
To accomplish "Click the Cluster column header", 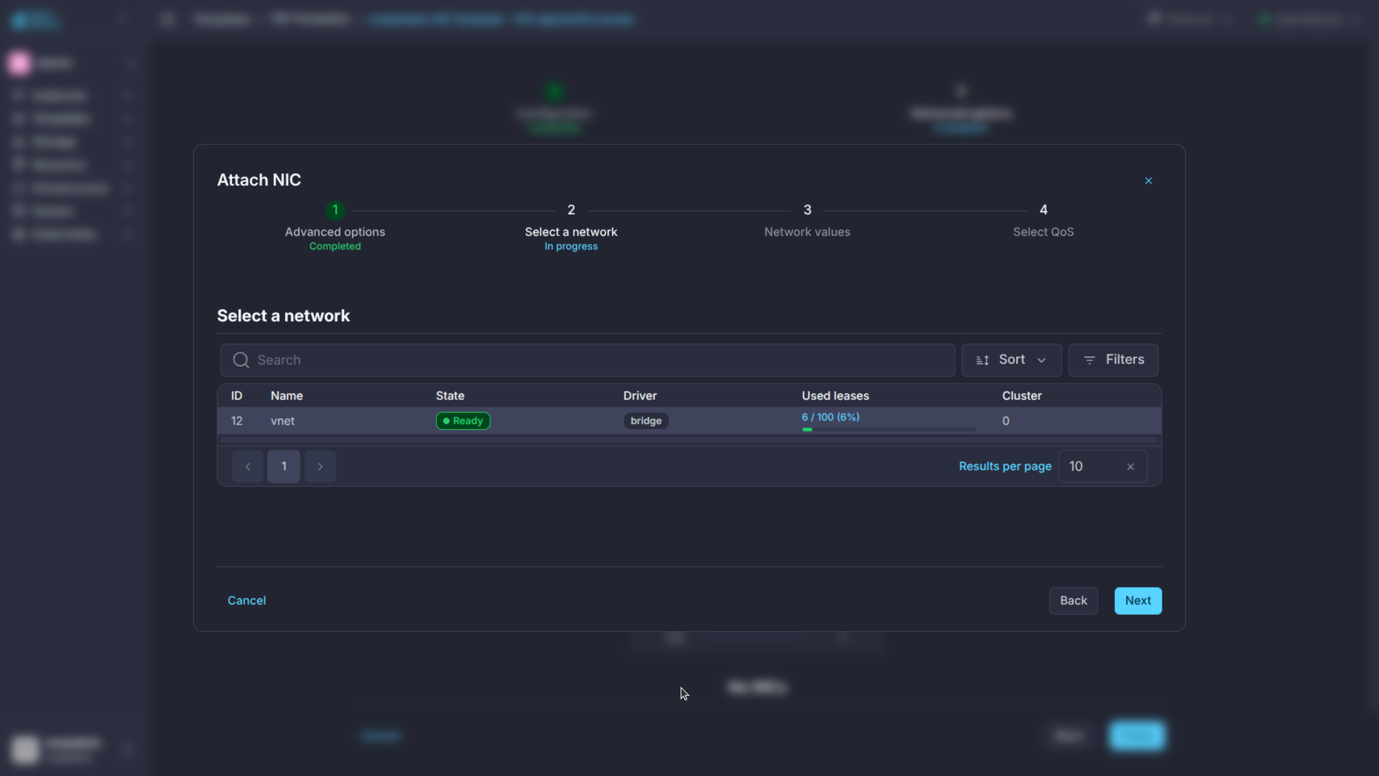I will [1021, 396].
